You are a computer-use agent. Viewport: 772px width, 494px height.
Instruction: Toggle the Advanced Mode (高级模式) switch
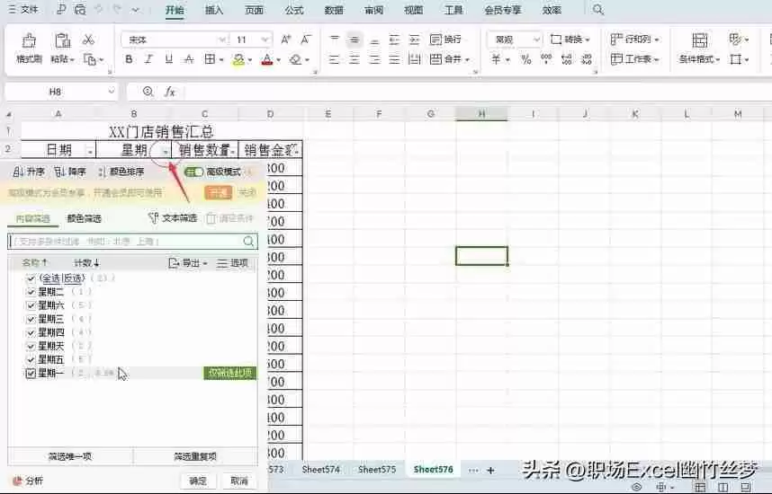[193, 172]
